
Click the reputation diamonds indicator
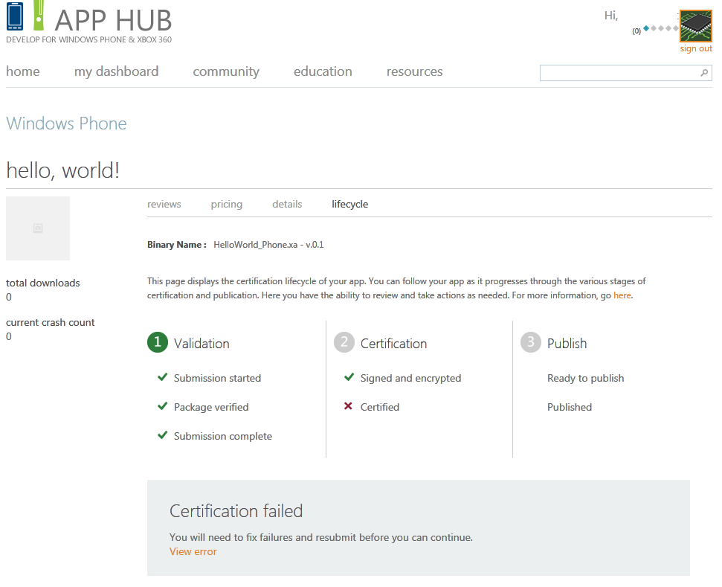pos(661,28)
